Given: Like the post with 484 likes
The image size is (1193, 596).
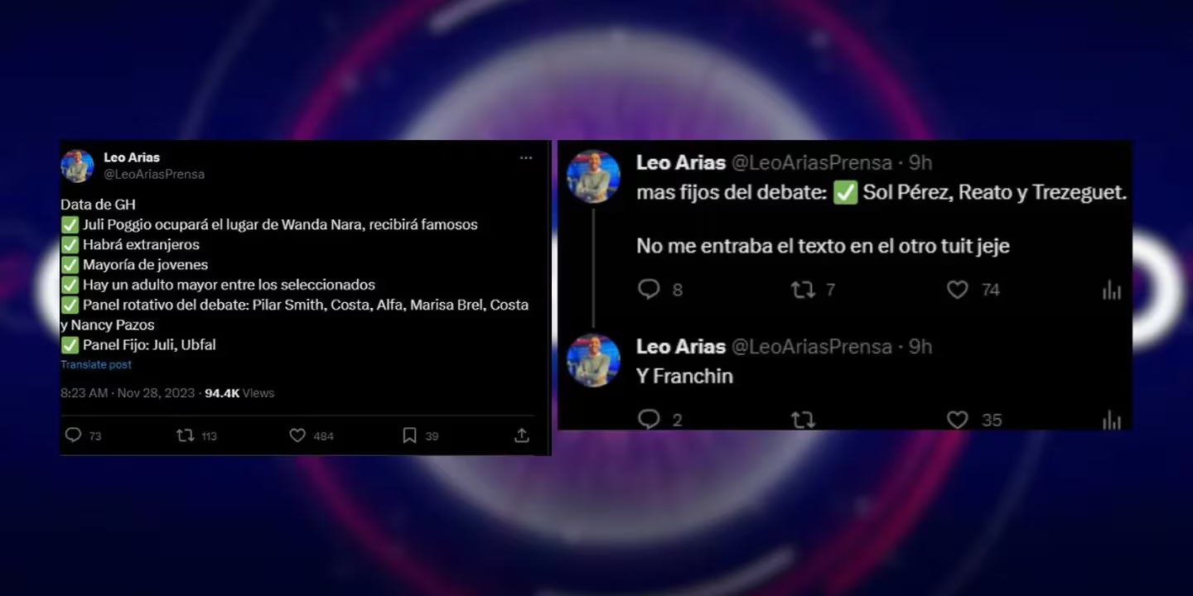Looking at the screenshot, I should pyautogui.click(x=297, y=435).
